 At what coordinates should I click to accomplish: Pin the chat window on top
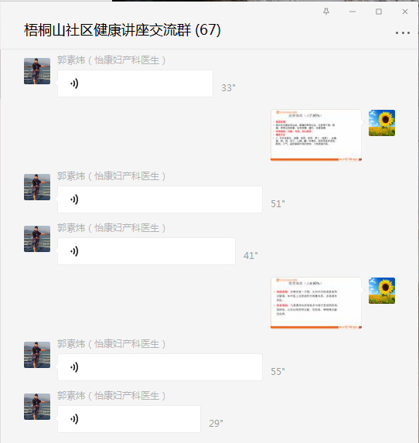click(326, 12)
